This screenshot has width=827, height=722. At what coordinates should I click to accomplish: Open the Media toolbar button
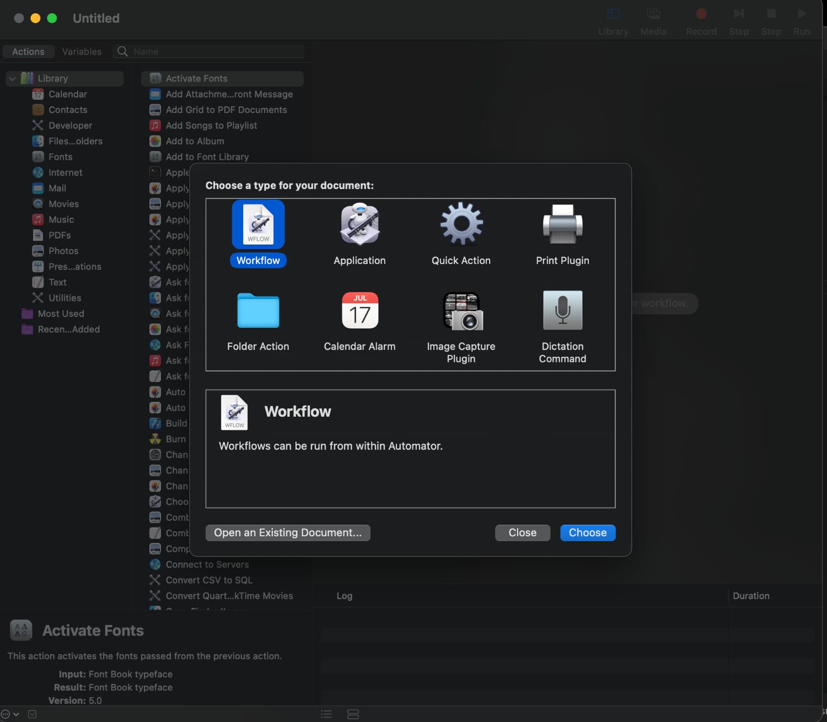click(x=653, y=21)
